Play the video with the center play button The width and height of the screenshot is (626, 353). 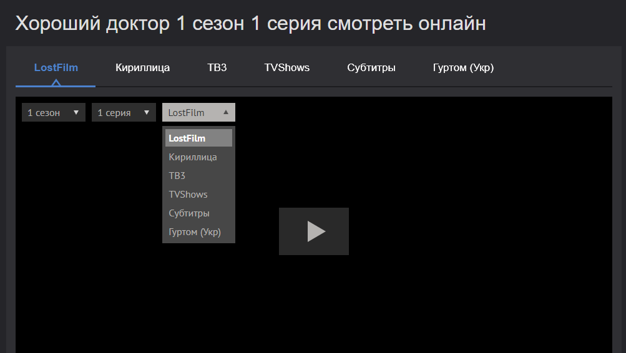pyautogui.click(x=314, y=231)
